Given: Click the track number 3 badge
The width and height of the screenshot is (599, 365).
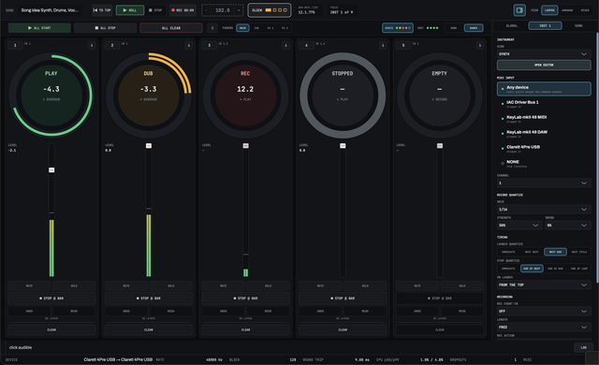Looking at the screenshot, I should tap(210, 46).
